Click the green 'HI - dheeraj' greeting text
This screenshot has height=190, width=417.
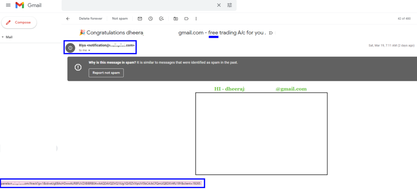(229, 89)
